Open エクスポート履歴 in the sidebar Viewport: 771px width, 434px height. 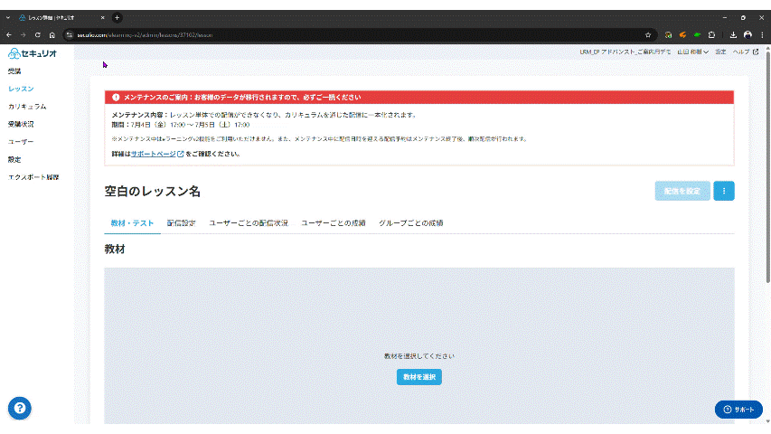point(33,177)
